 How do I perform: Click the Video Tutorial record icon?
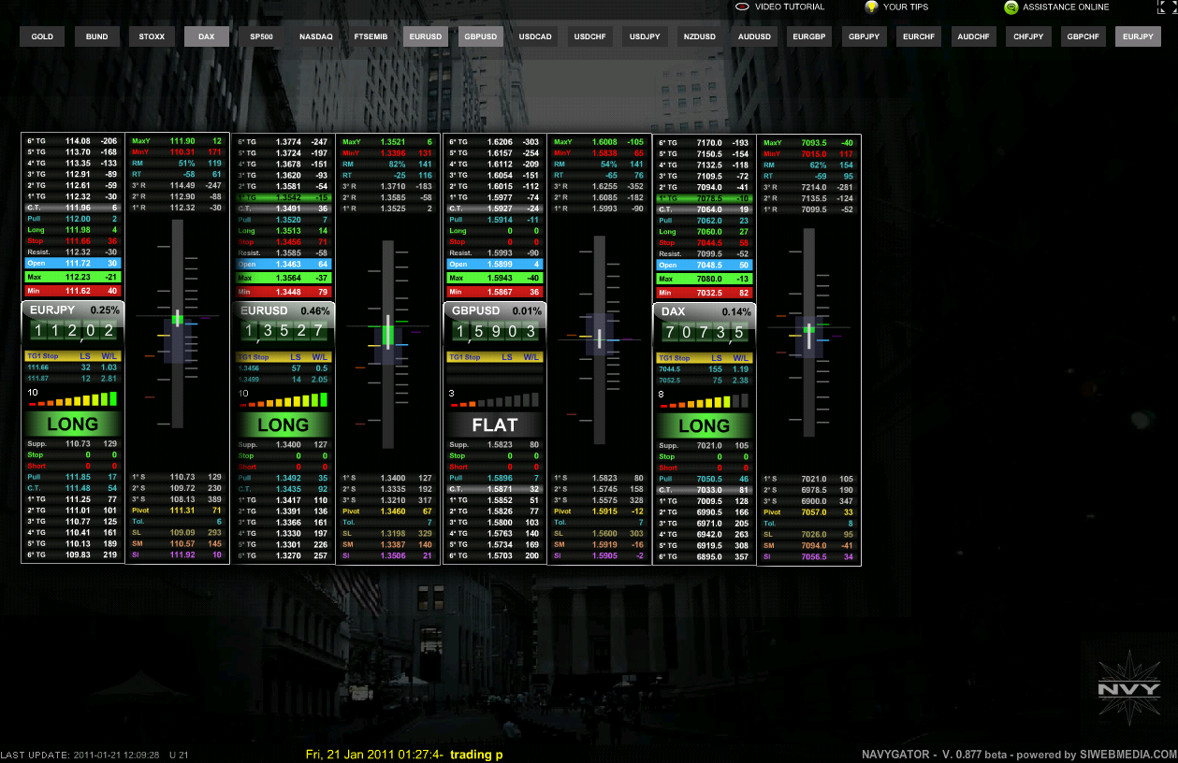(x=742, y=7)
